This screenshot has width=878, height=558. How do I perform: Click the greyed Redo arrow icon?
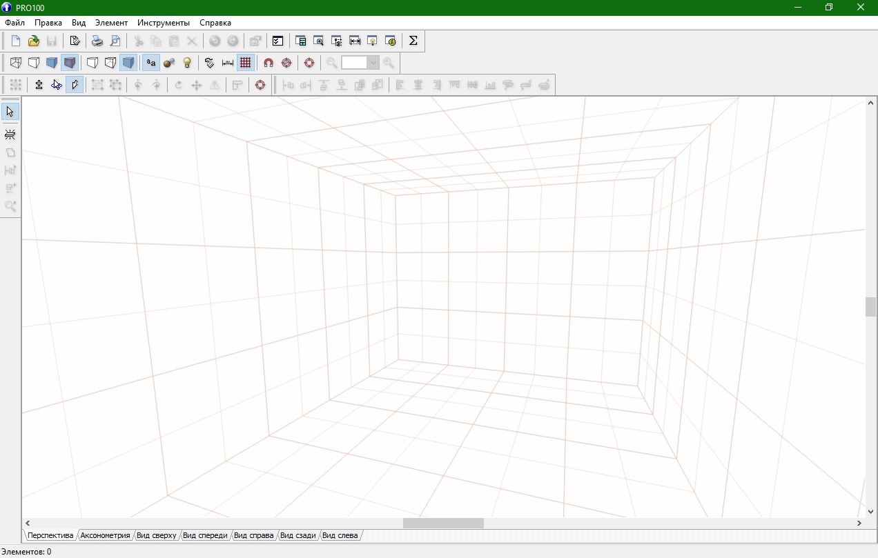(x=233, y=41)
